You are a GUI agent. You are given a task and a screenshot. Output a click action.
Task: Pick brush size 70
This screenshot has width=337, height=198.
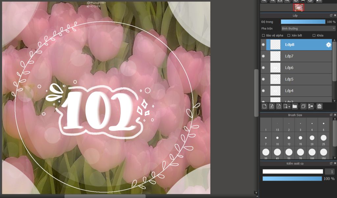point(300,153)
